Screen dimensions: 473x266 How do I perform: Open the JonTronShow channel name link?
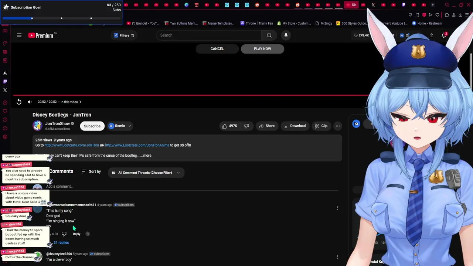[x=57, y=124]
